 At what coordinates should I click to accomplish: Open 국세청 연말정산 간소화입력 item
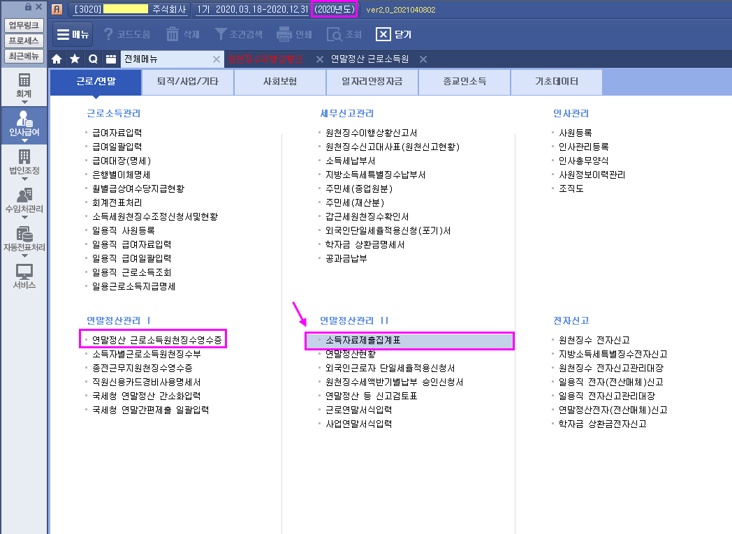click(x=147, y=396)
